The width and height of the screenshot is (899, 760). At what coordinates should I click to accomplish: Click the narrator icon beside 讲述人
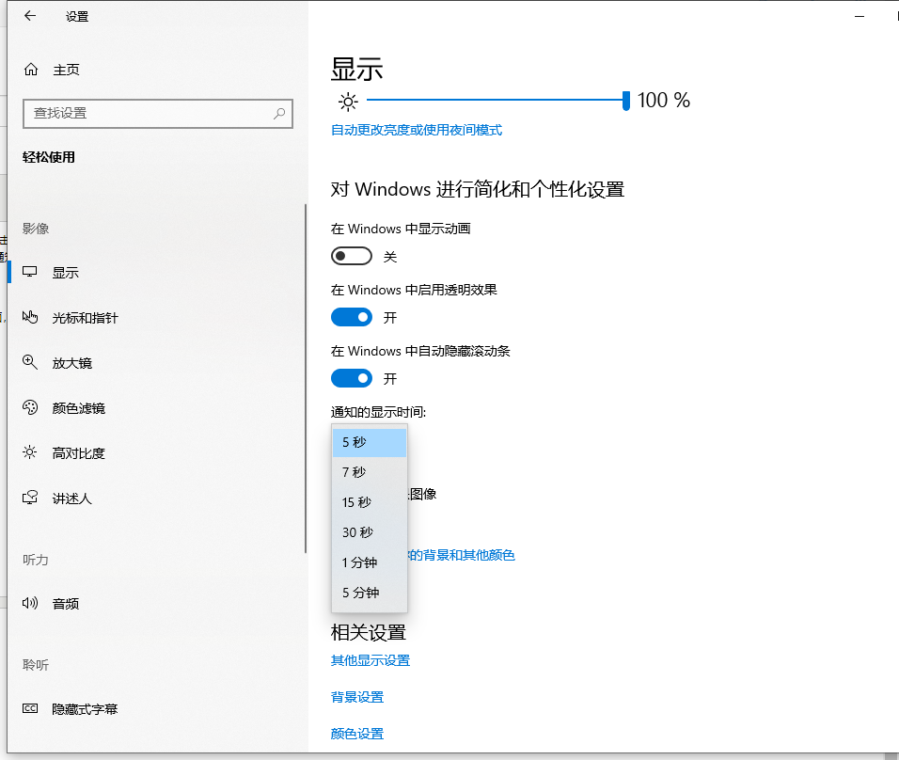pos(30,498)
